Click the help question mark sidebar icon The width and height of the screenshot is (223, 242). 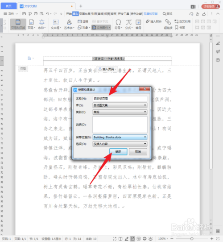point(218,60)
